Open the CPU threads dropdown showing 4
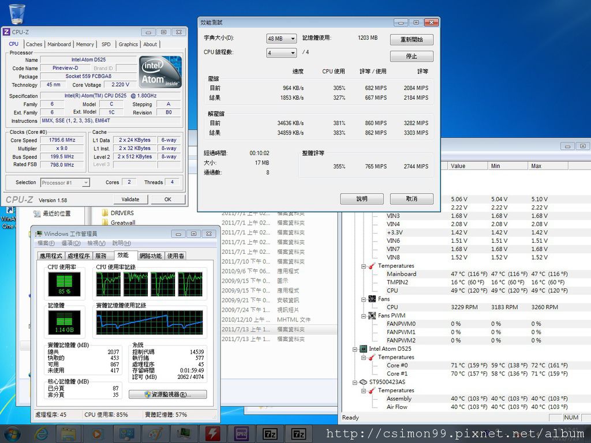The image size is (591, 443). [x=281, y=52]
